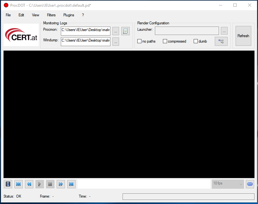Browse for Launcher with ... button
The image size is (258, 204).
click(224, 31)
